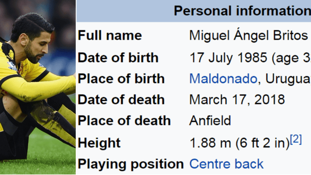The image size is (311, 175).
Task: Click the player's face in photo
Action: point(37,46)
